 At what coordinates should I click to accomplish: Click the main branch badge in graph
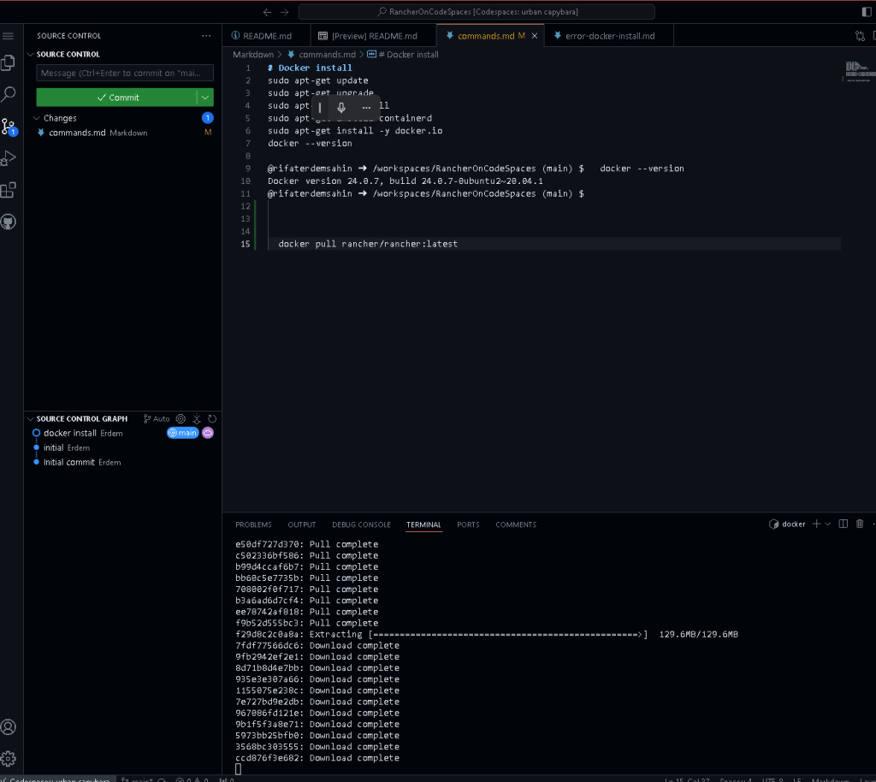(x=183, y=433)
